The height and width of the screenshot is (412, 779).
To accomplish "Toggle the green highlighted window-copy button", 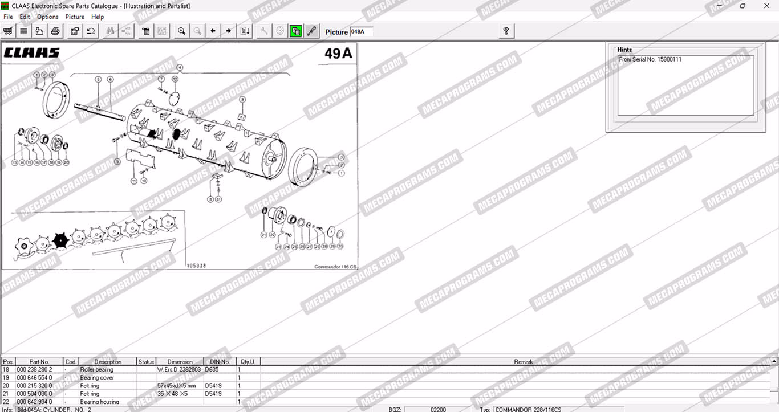I will (295, 31).
